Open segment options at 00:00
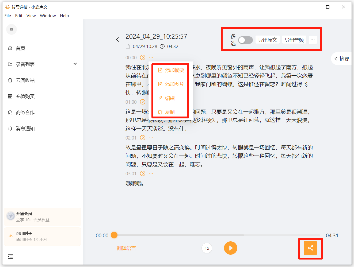 point(151,57)
